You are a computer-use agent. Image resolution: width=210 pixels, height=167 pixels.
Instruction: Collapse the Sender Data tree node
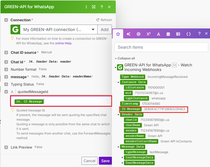coord(118,114)
